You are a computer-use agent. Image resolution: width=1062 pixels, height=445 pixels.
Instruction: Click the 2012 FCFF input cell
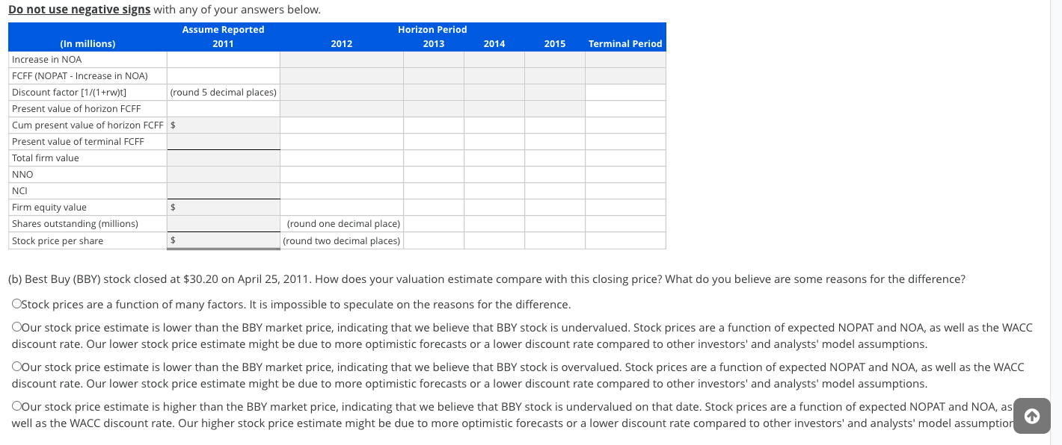point(342,75)
